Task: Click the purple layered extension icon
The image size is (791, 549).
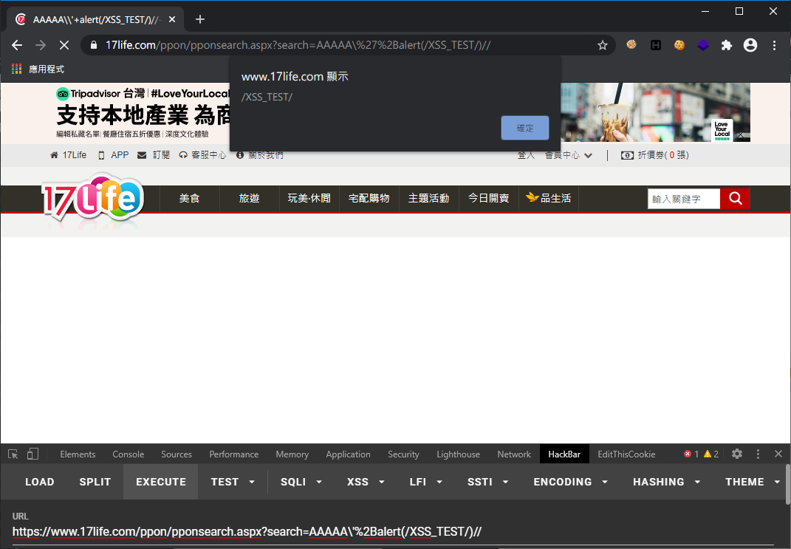Action: pos(702,45)
